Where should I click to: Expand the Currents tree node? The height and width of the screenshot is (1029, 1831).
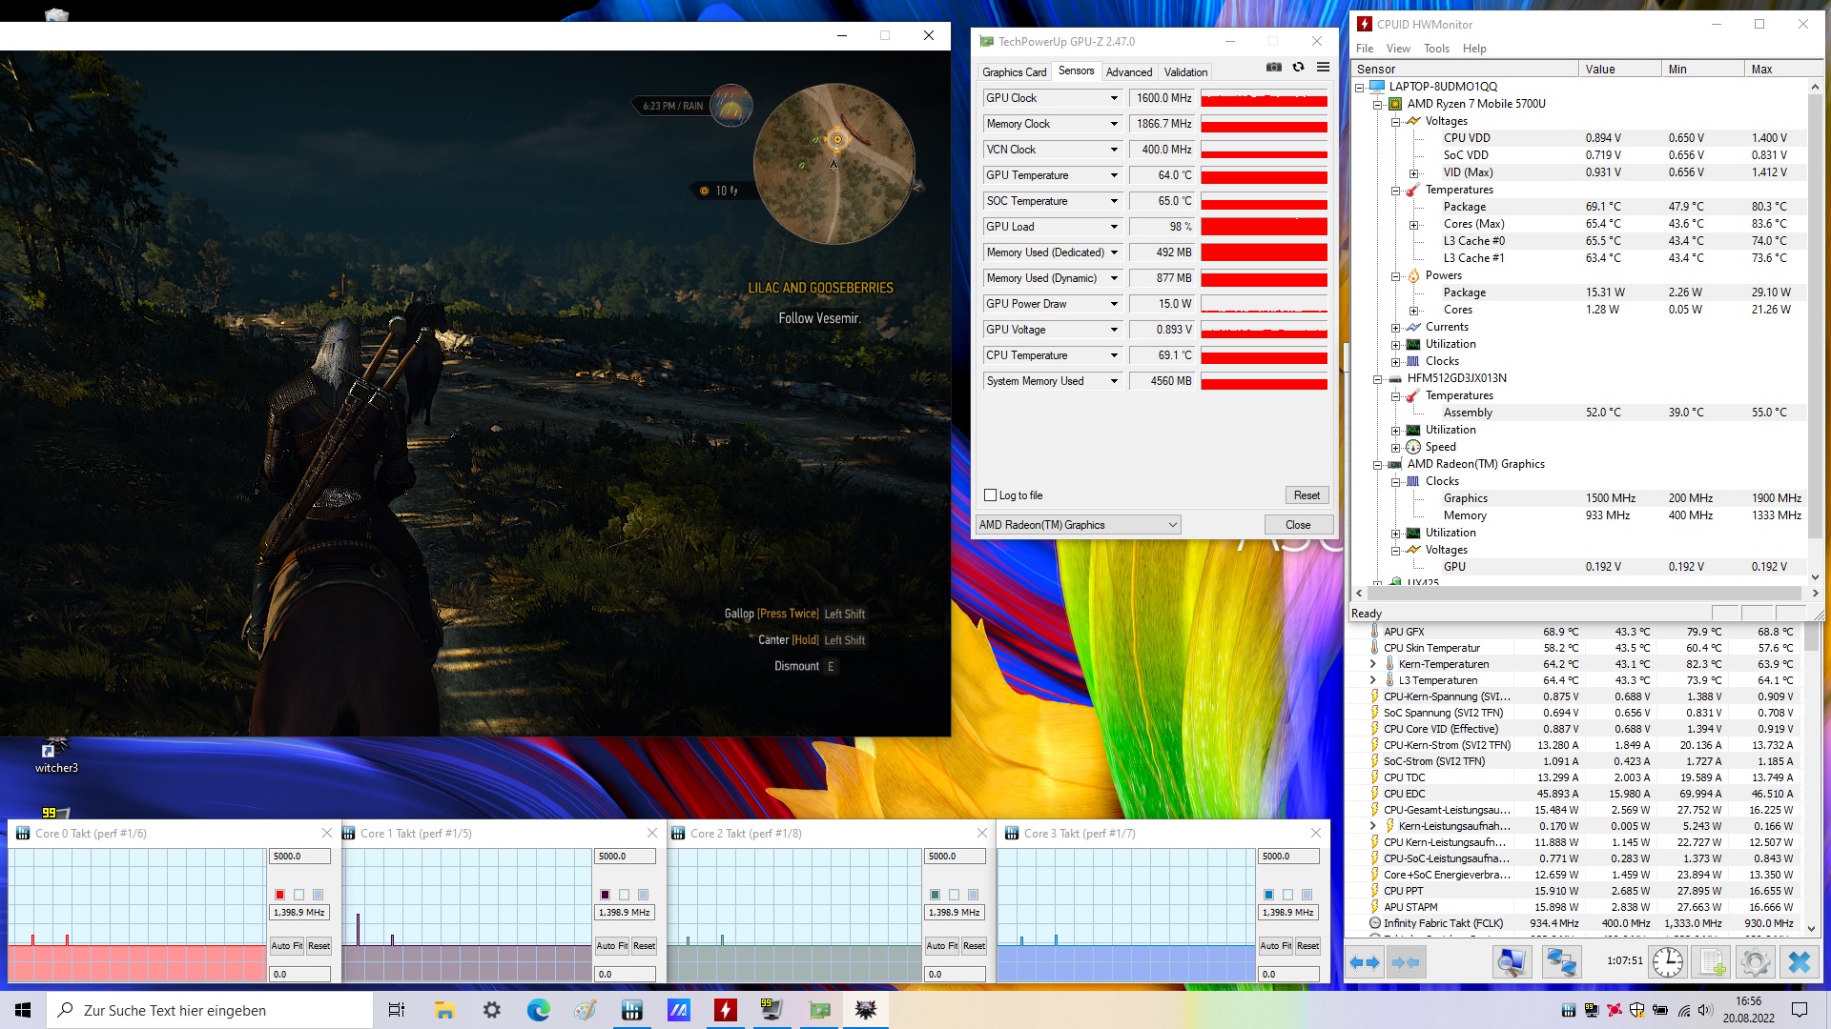click(x=1396, y=328)
